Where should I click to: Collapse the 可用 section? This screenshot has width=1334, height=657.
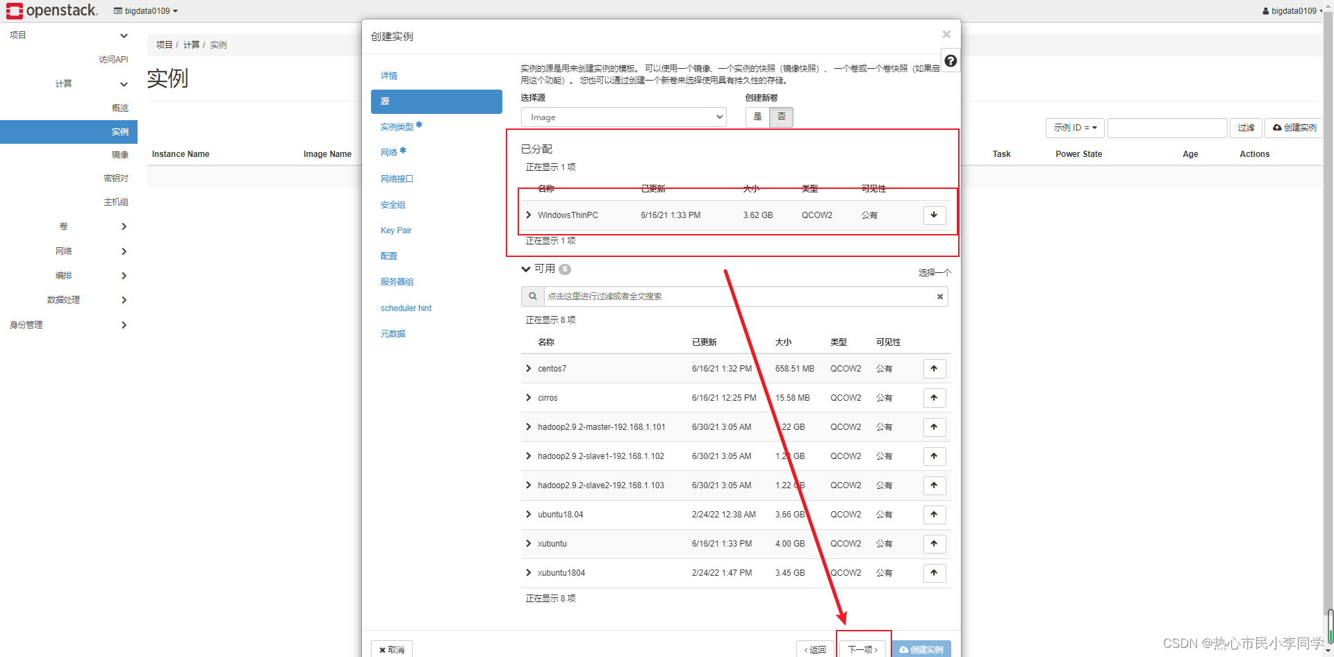click(526, 269)
